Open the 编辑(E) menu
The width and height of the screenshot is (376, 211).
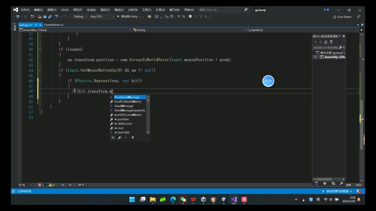click(38, 10)
